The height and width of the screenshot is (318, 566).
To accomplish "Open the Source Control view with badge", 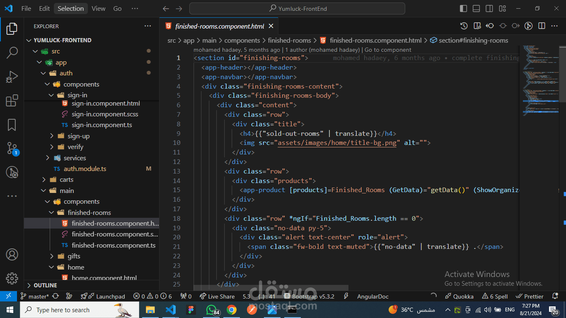I will 12,149.
